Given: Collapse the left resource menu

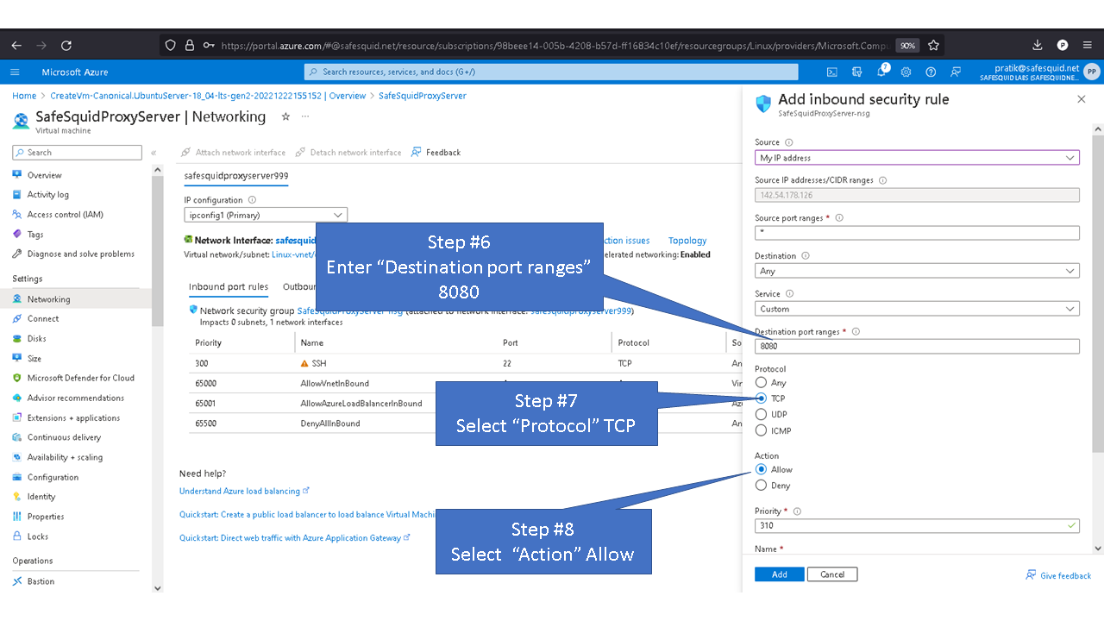Looking at the screenshot, I should [x=154, y=153].
